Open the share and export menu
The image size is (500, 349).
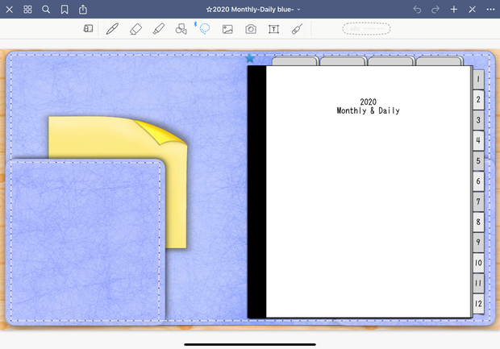click(x=83, y=9)
